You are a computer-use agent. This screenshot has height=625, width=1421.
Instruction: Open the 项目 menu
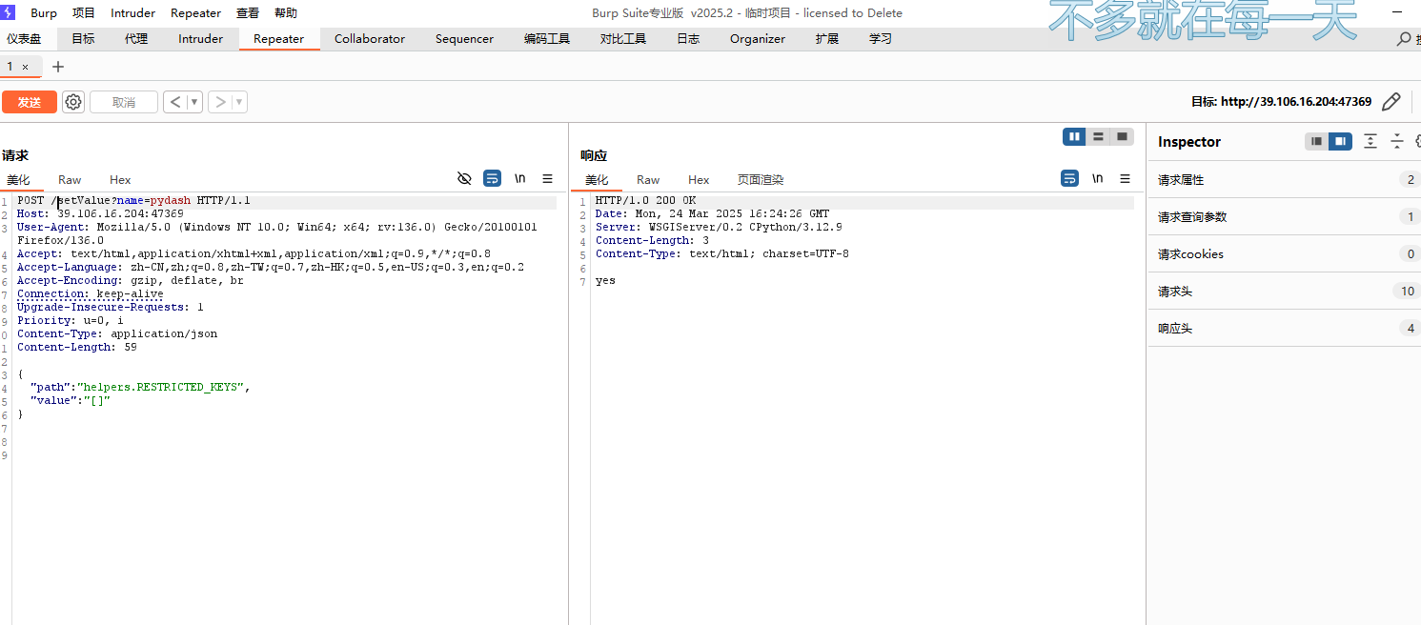[x=84, y=13]
